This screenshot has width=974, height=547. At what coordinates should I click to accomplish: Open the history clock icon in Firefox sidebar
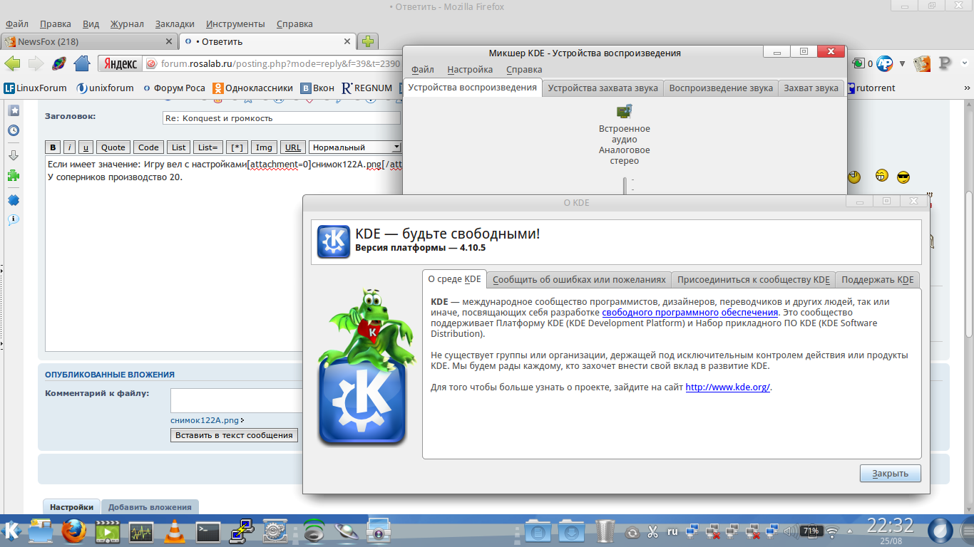pos(14,131)
